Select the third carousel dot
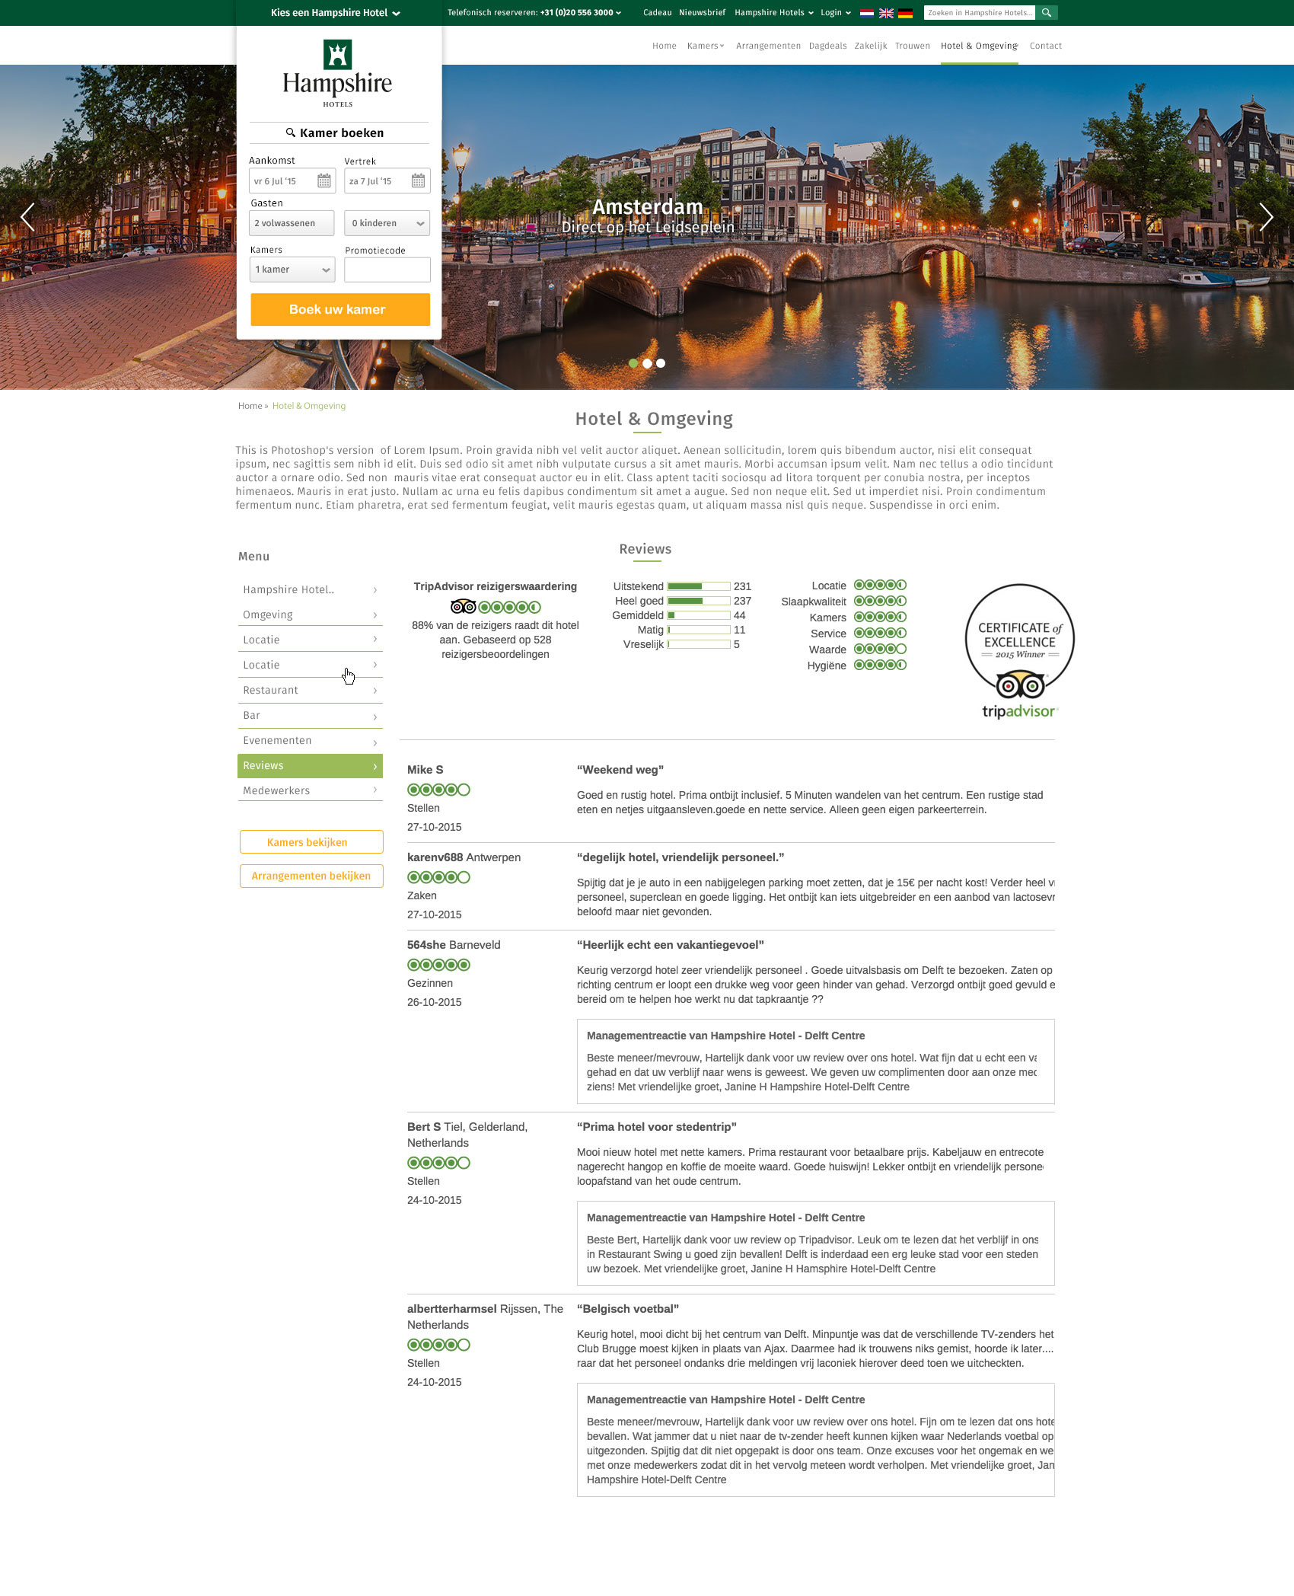The width and height of the screenshot is (1294, 1596). pyautogui.click(x=661, y=363)
